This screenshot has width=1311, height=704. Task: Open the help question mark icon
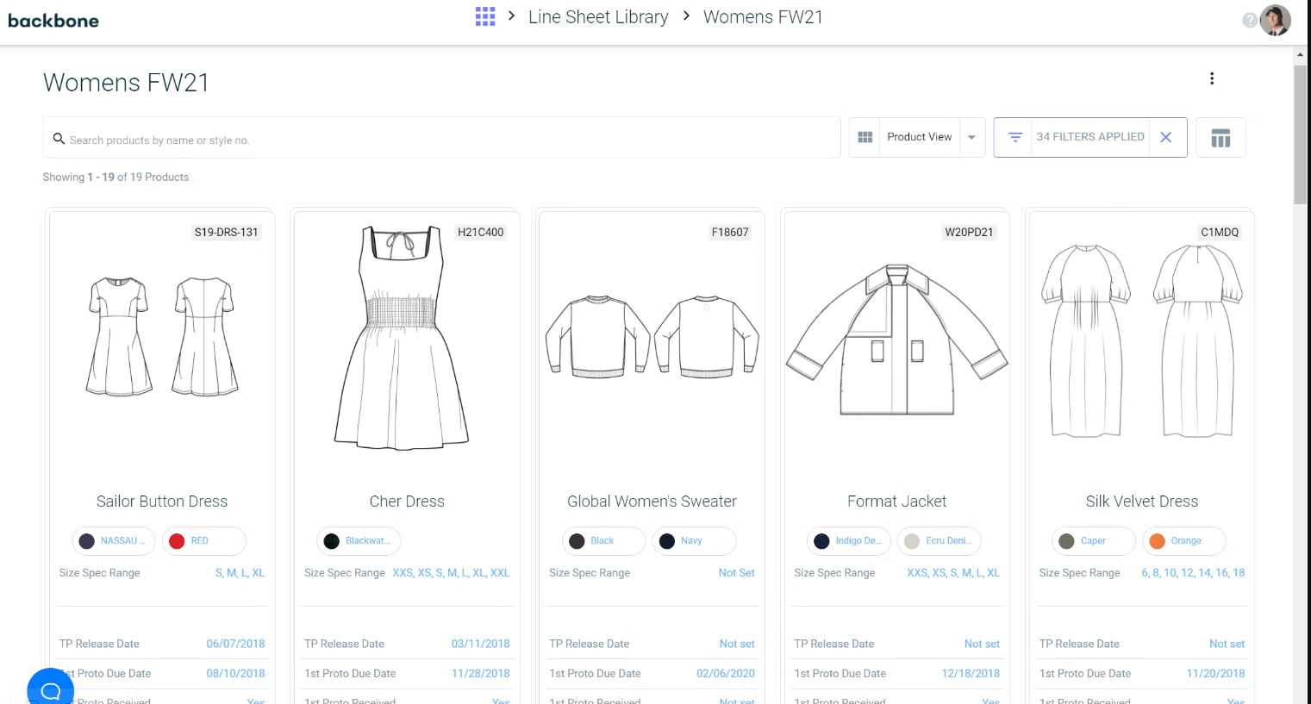(1249, 20)
